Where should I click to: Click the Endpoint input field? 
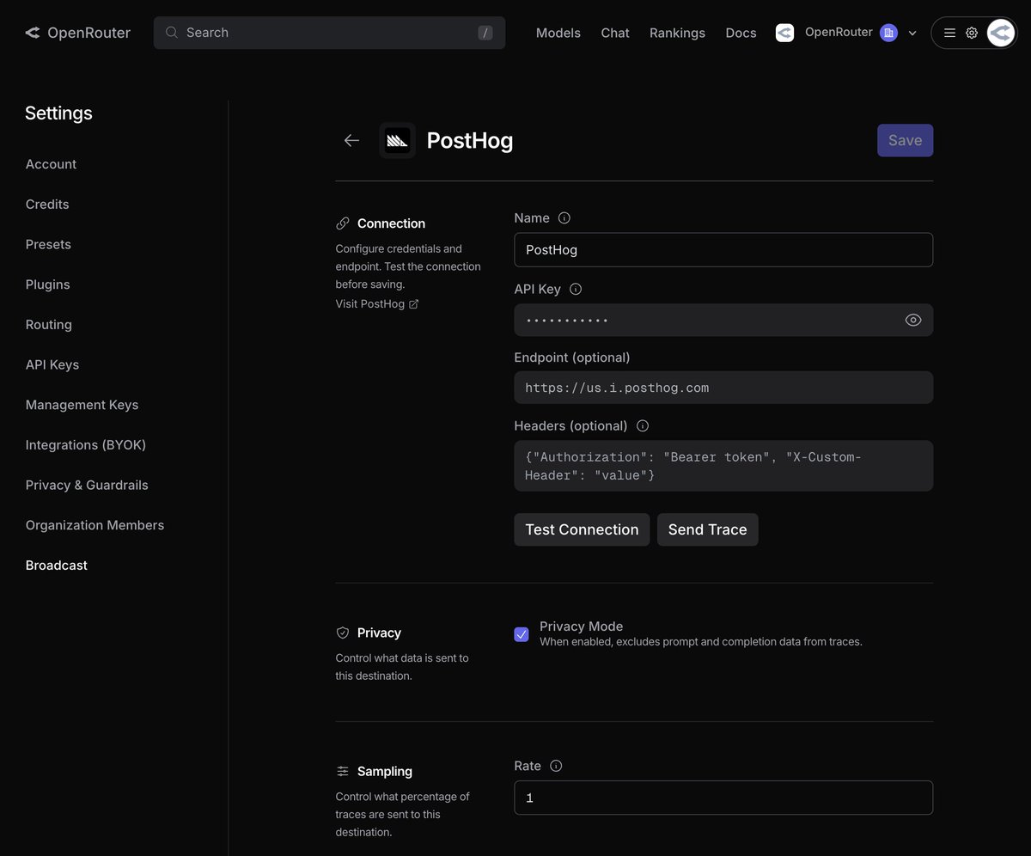coord(723,388)
